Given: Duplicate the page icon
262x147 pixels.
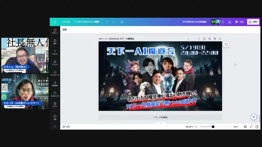Looking at the screenshot, I should (x=210, y=39).
